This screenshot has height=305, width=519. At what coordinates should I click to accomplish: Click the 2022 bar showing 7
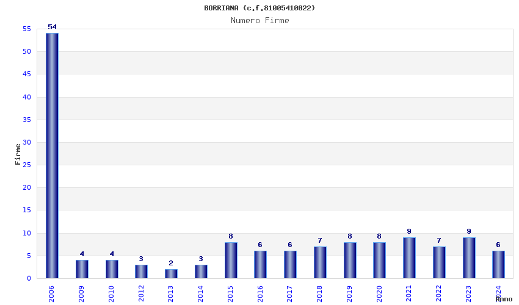439,262
